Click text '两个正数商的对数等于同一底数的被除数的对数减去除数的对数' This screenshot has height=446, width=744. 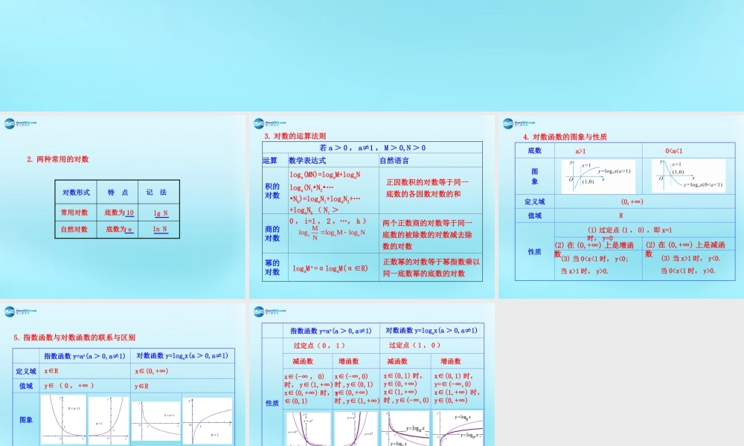pyautogui.click(x=428, y=235)
